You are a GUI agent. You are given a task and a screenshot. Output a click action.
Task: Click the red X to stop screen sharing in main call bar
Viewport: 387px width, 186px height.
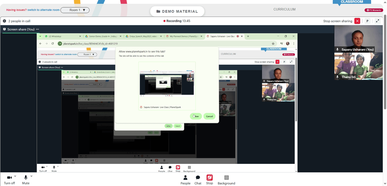357,21
